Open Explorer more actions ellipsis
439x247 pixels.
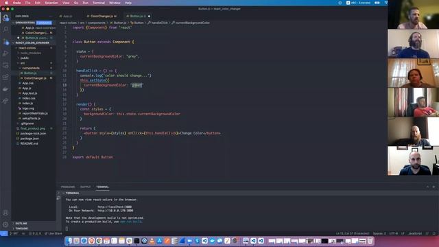(51, 16)
